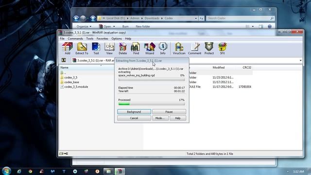Click the Test archive icon

(x=96, y=48)
